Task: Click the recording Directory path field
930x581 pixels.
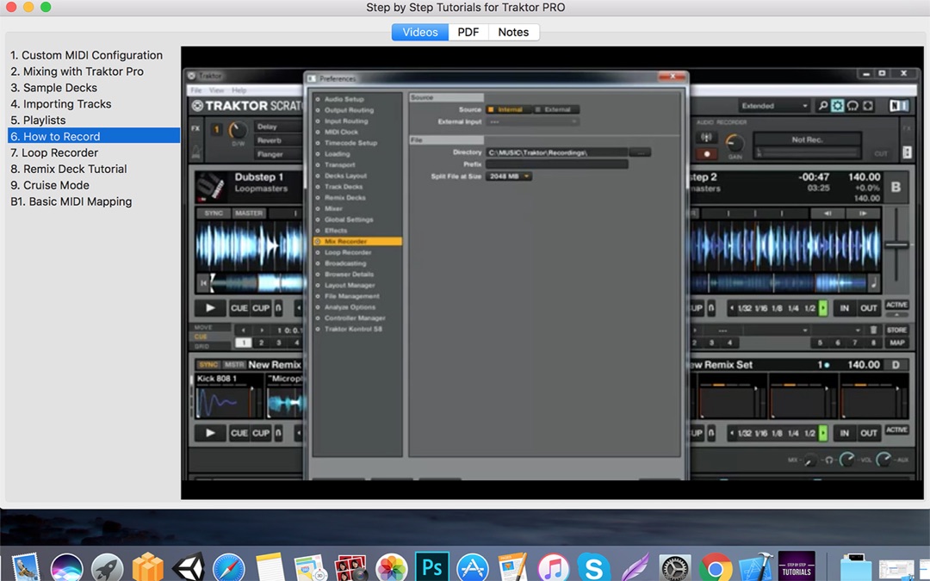Action: pos(557,152)
